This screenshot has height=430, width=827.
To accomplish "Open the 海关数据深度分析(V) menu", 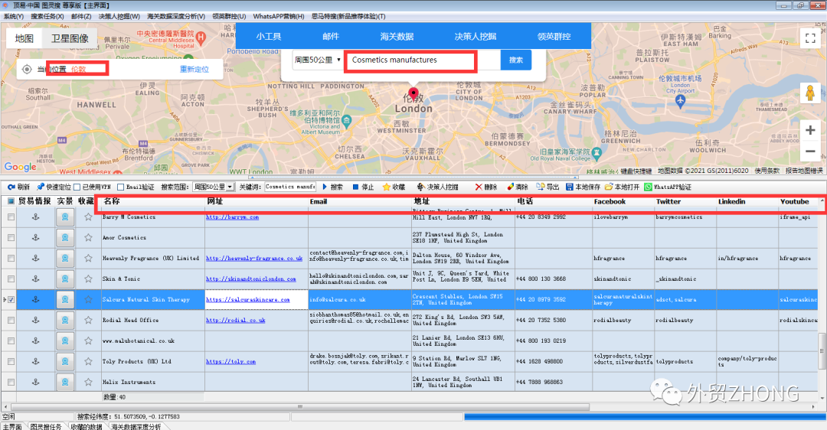I will click(x=175, y=16).
